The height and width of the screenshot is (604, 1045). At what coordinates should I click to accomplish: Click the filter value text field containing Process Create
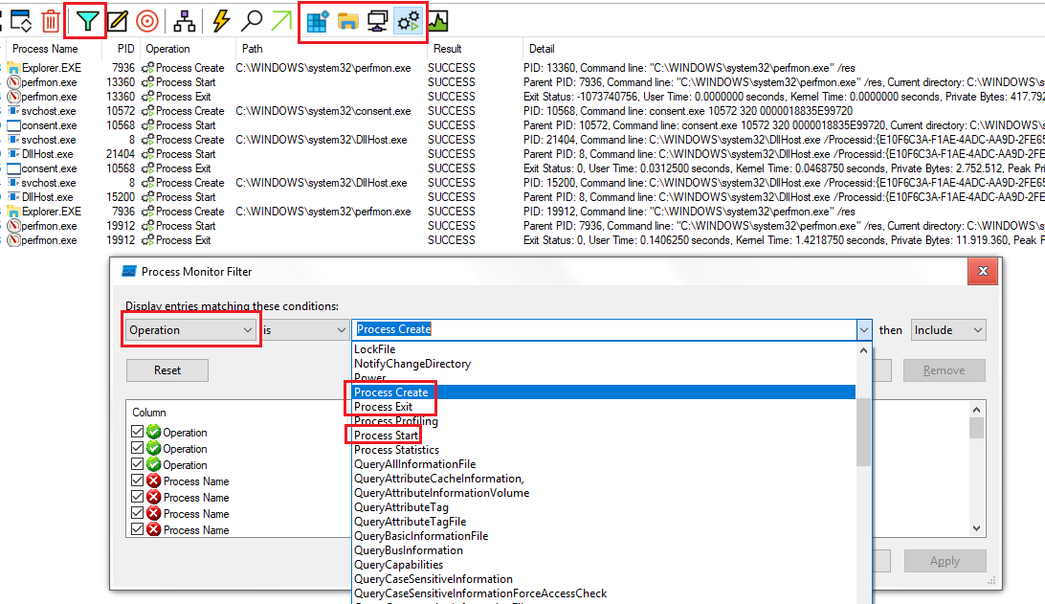pyautogui.click(x=603, y=329)
